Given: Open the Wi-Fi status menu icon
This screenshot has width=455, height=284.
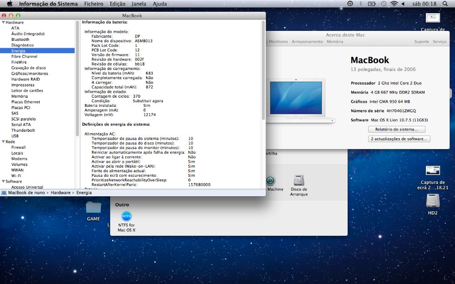Looking at the screenshot, I should pyautogui.click(x=394, y=4).
